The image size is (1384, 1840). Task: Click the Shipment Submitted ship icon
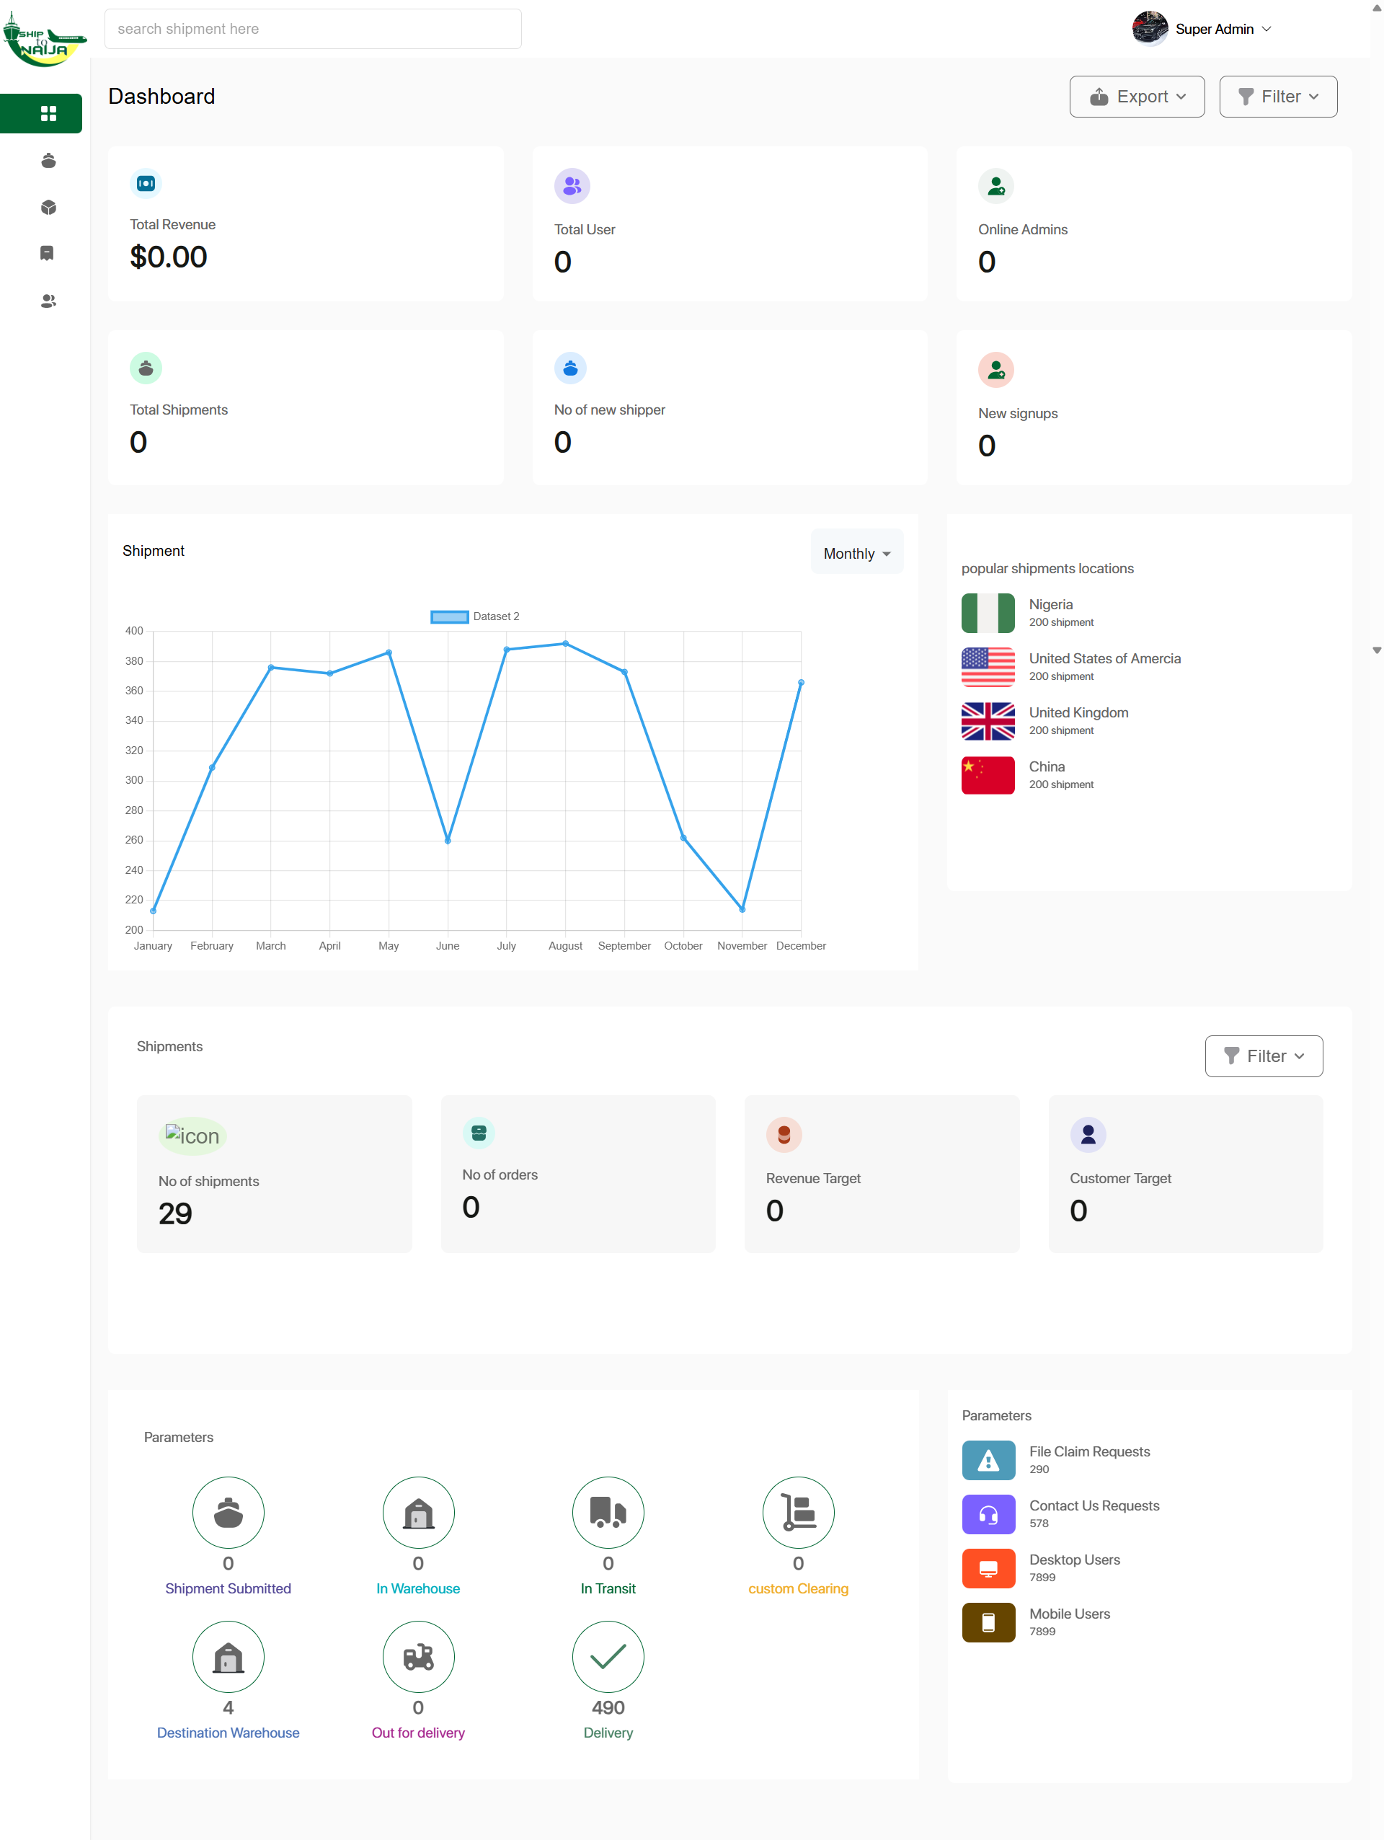(x=228, y=1512)
